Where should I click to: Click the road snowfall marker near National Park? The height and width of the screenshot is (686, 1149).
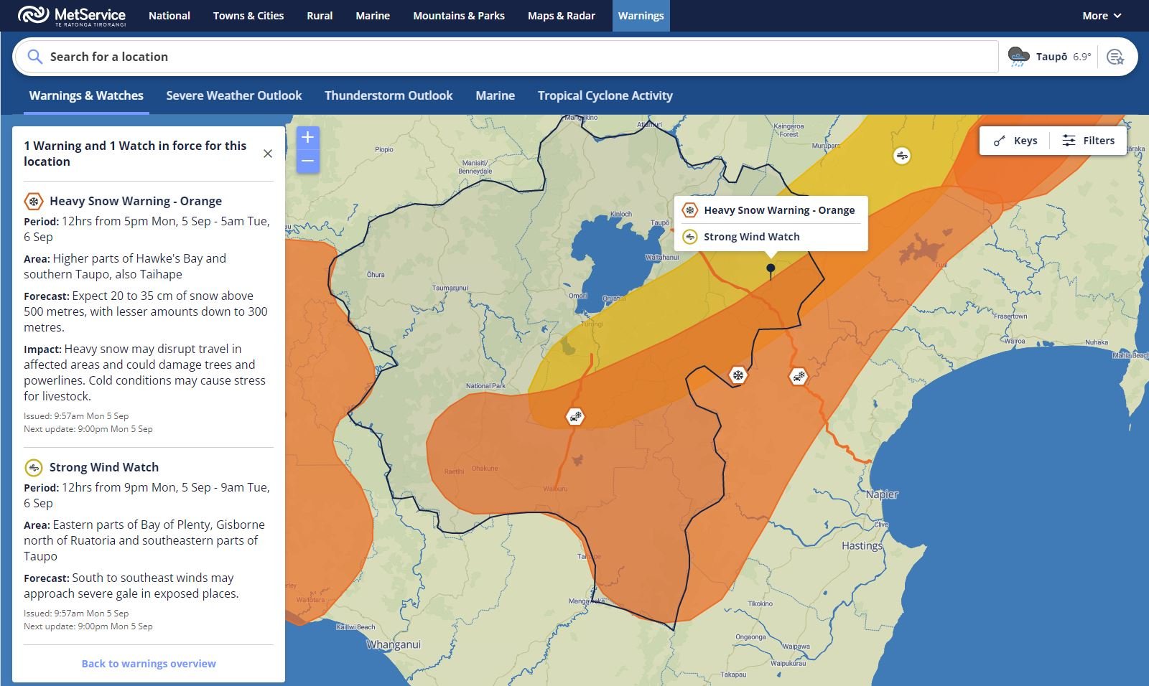574,417
